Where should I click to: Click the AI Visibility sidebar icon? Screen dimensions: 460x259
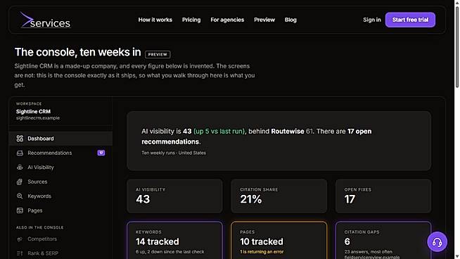(20, 167)
